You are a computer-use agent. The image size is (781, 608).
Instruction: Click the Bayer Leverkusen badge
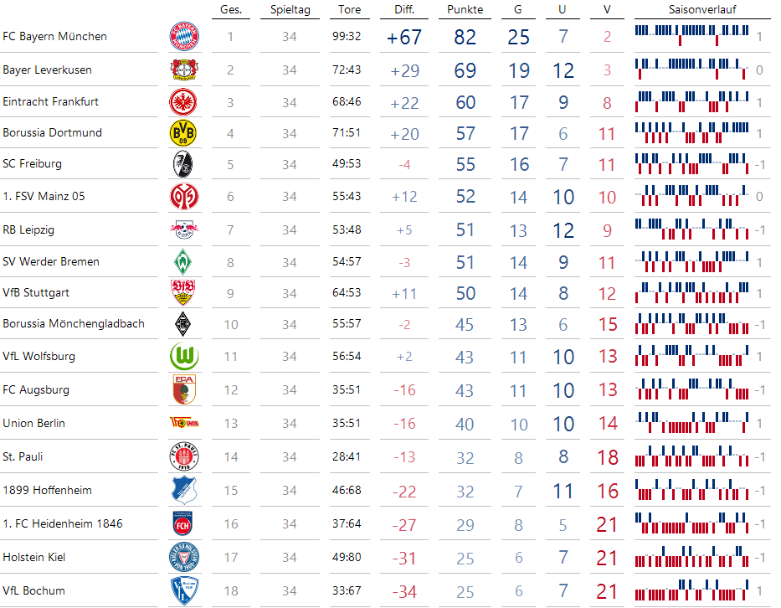[x=186, y=70]
